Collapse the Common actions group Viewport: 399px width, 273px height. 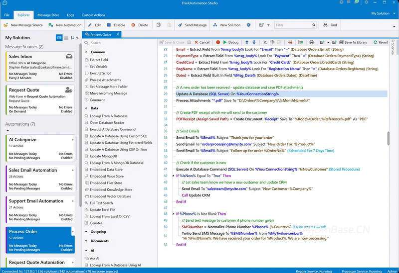coord(86,52)
